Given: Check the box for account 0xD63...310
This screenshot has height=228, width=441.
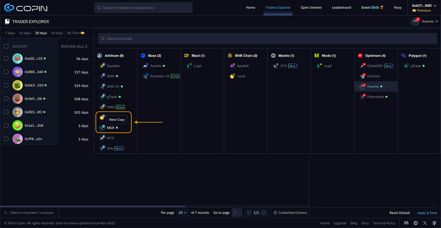Looking at the screenshot, I should point(6,85).
